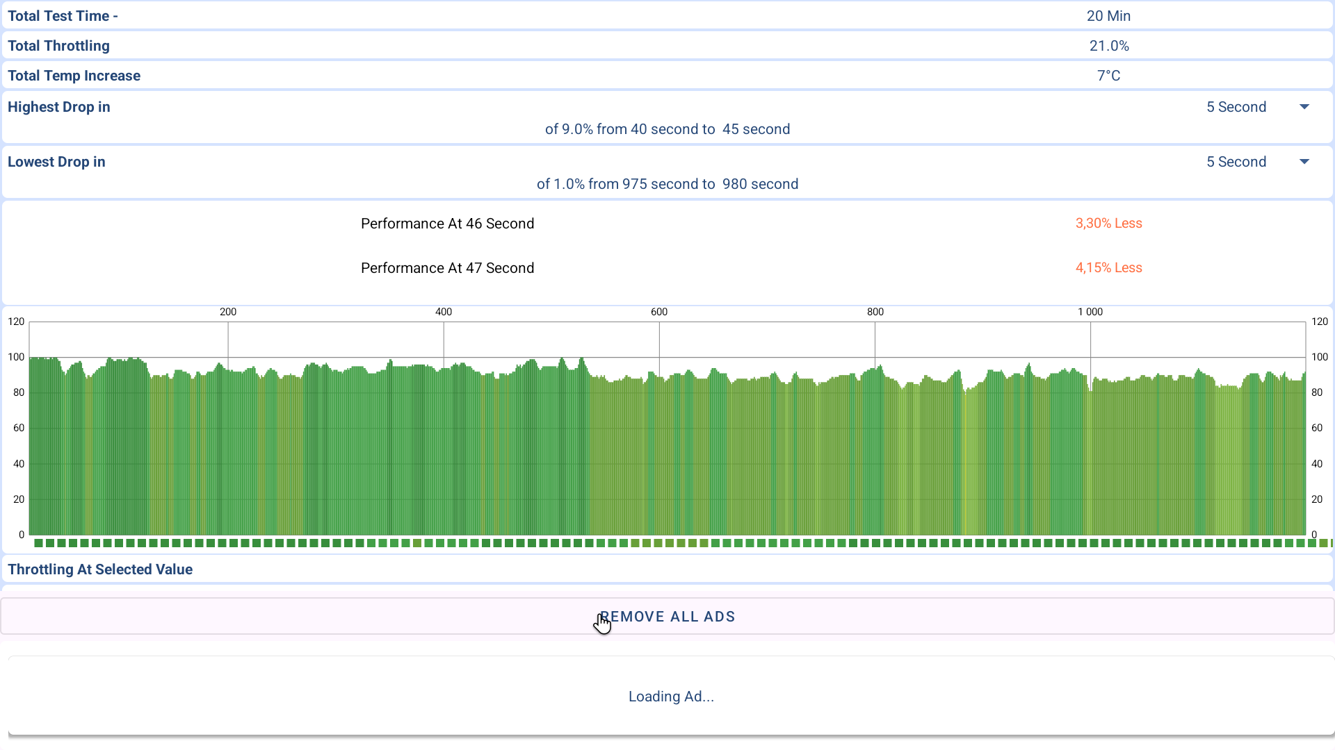The width and height of the screenshot is (1335, 750).
Task: Click the 9.0% highest drop description text
Action: point(667,129)
